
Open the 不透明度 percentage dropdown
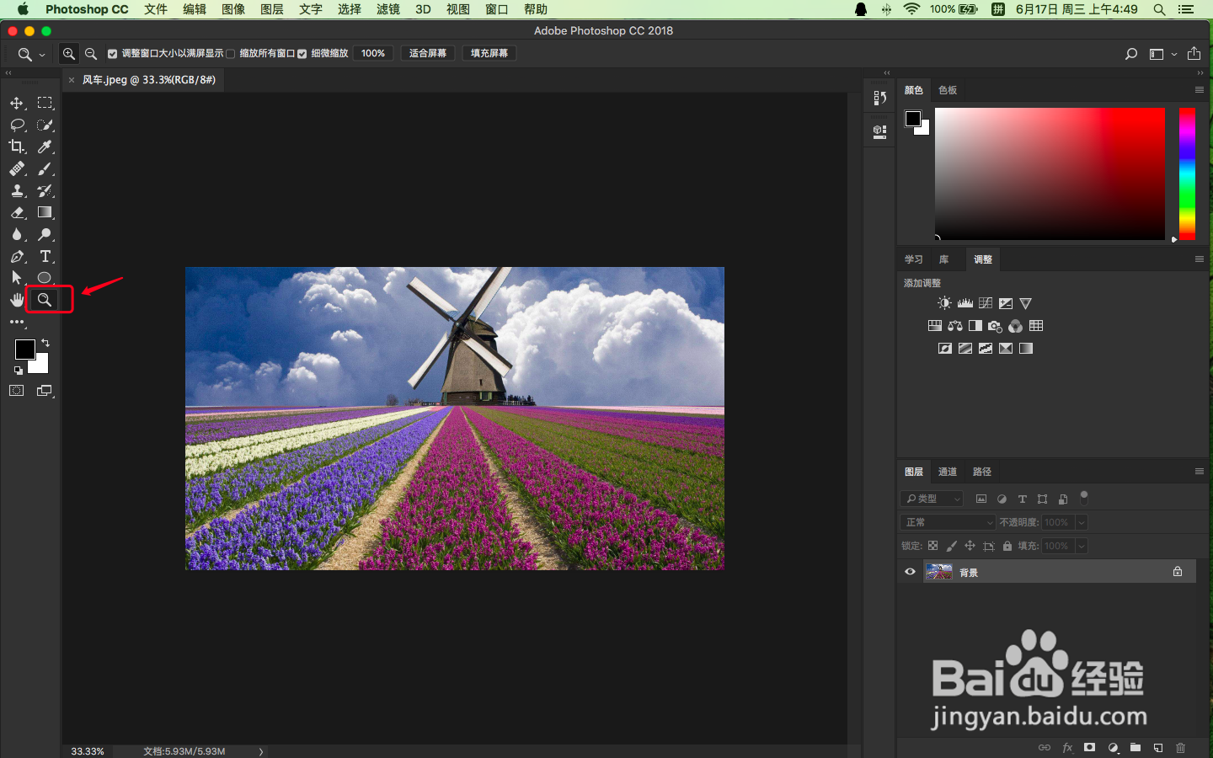pyautogui.click(x=1081, y=522)
